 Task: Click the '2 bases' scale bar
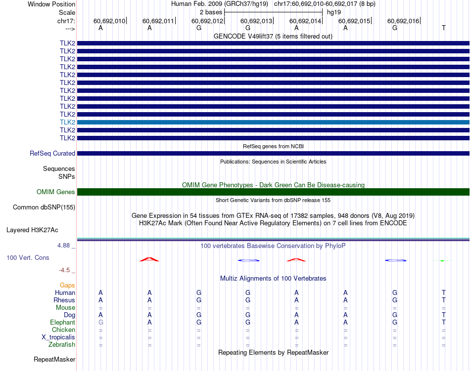tap(273, 12)
